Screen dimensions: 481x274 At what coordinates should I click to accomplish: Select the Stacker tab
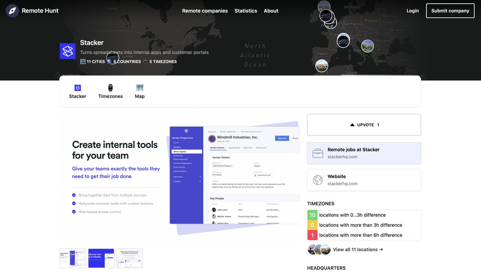(77, 91)
